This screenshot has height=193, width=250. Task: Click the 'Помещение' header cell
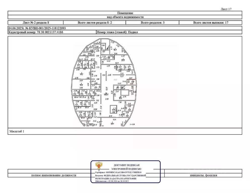125,13
